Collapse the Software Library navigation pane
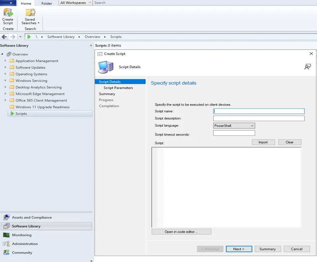This screenshot has height=262, width=317. click(x=91, y=45)
